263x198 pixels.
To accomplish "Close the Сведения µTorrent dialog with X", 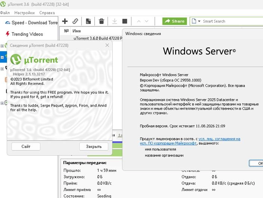I will click(x=107, y=45).
